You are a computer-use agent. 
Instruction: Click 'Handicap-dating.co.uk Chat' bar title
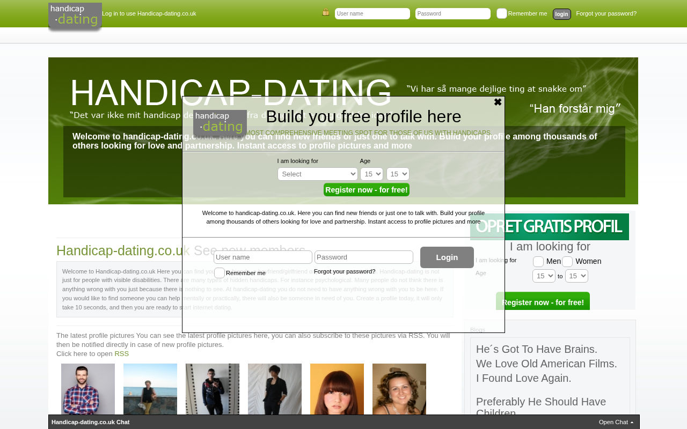[x=91, y=422]
